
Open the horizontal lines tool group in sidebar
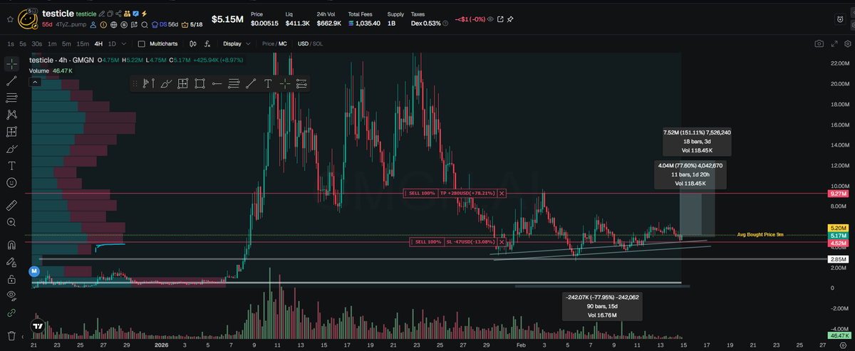point(11,98)
